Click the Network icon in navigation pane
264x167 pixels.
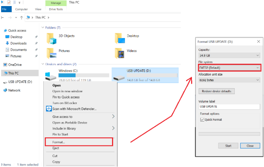pos(5,90)
